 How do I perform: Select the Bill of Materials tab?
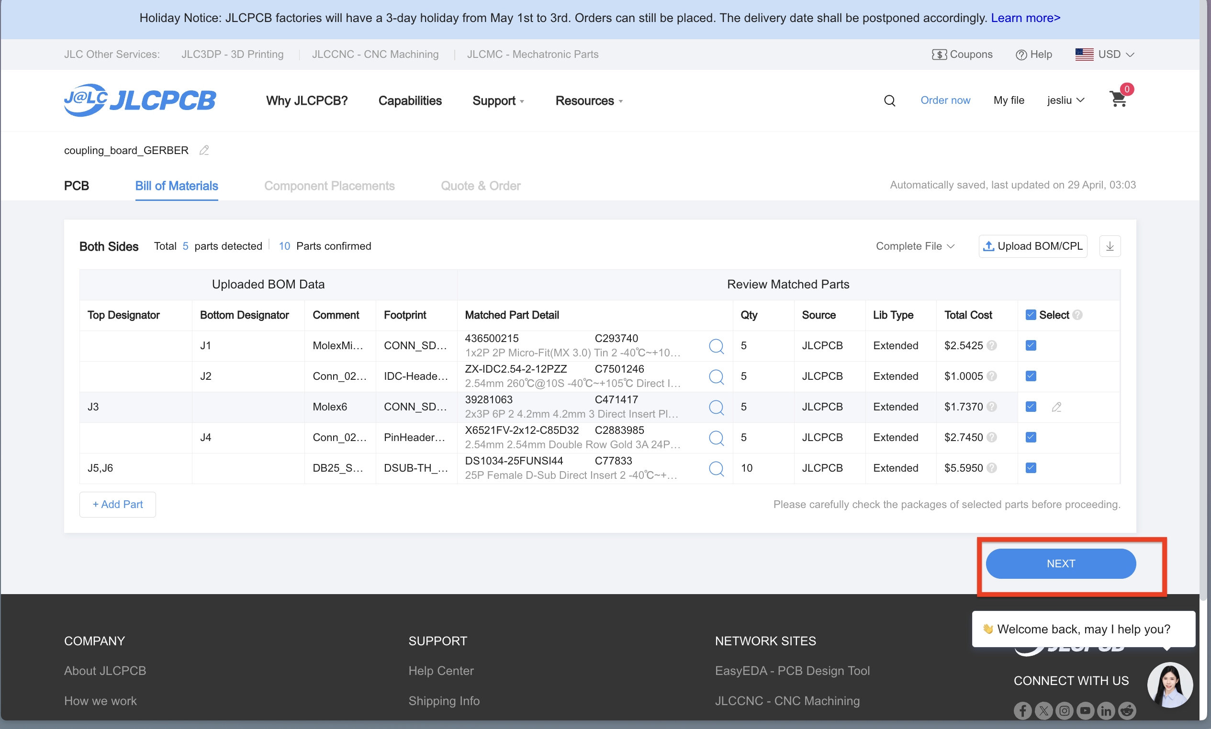tap(177, 186)
